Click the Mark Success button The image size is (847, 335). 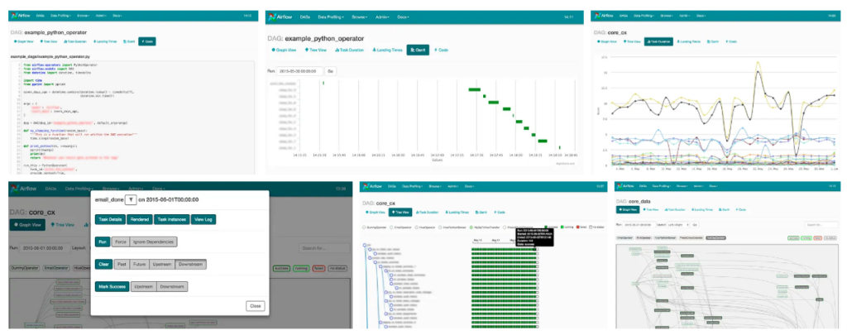coord(112,286)
